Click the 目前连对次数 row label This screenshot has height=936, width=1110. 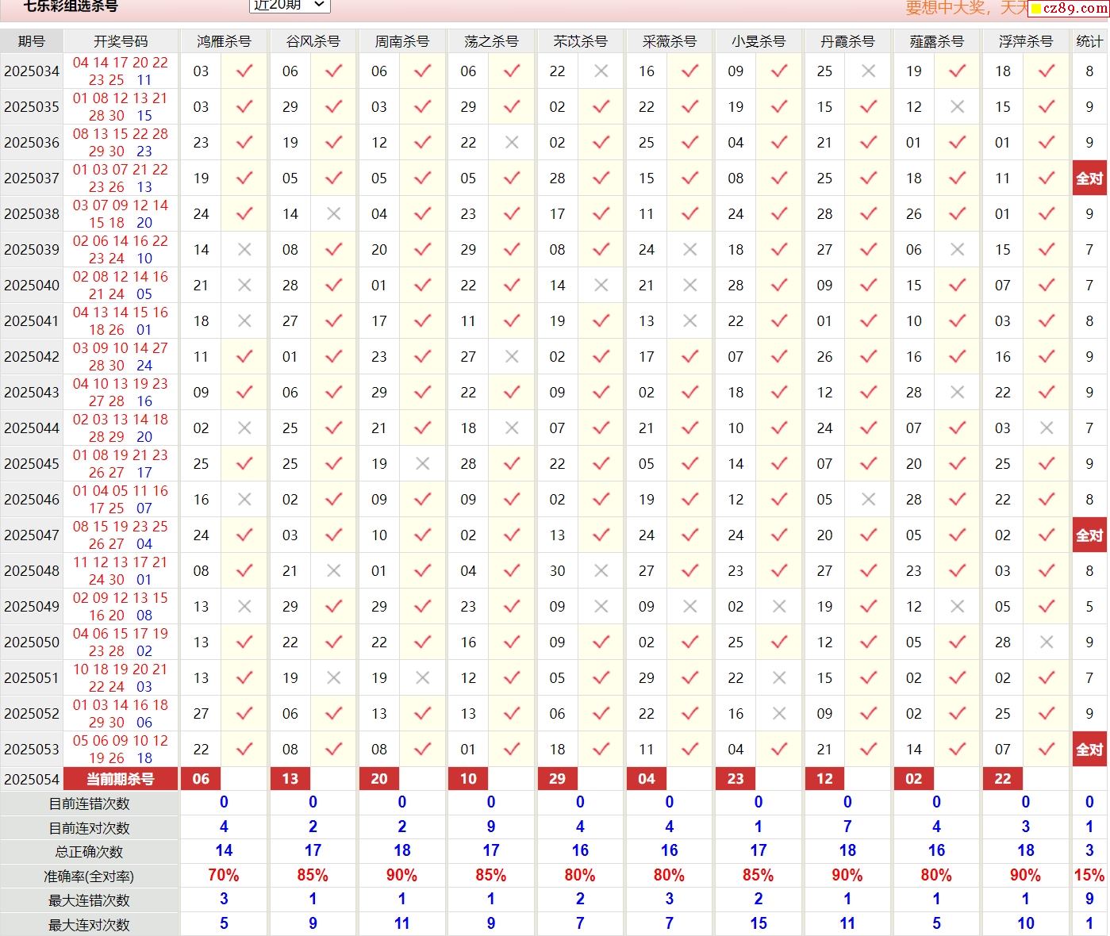89,828
